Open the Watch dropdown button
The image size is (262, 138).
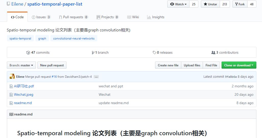click(x=178, y=4)
